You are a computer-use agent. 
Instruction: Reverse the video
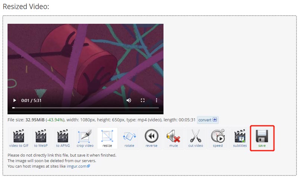pyautogui.click(x=152, y=138)
